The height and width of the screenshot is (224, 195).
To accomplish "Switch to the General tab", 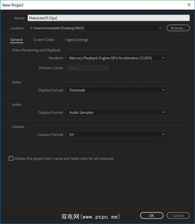I will (16, 40).
